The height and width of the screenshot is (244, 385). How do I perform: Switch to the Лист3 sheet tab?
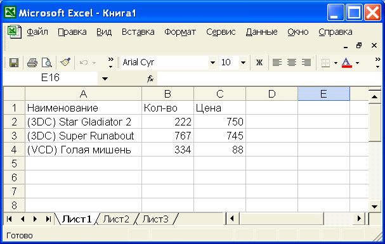tap(155, 219)
